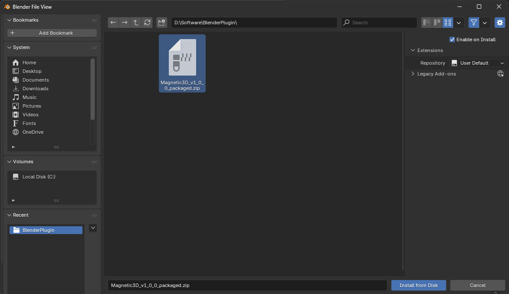
Task: Switch to horizontal list display mode
Action: click(437, 23)
